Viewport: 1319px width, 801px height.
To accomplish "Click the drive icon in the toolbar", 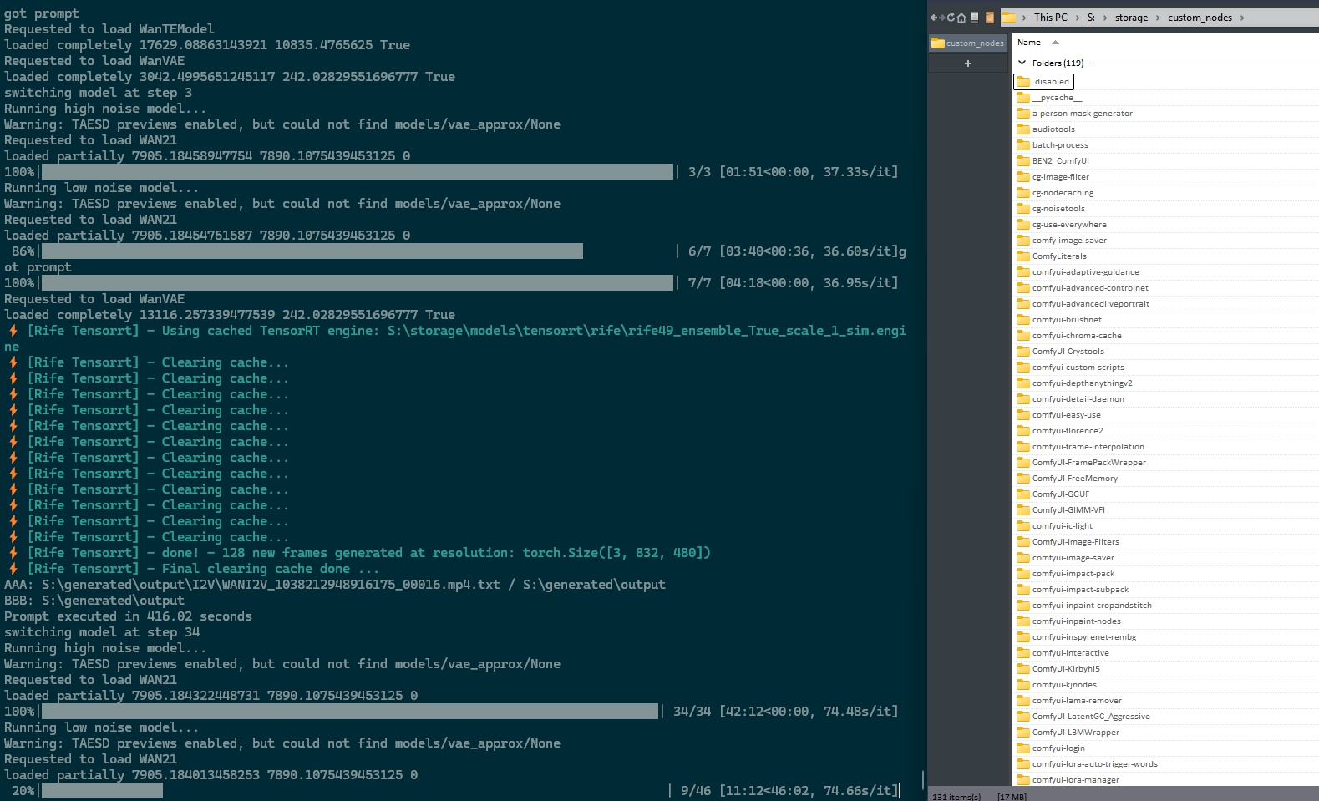I will [974, 18].
